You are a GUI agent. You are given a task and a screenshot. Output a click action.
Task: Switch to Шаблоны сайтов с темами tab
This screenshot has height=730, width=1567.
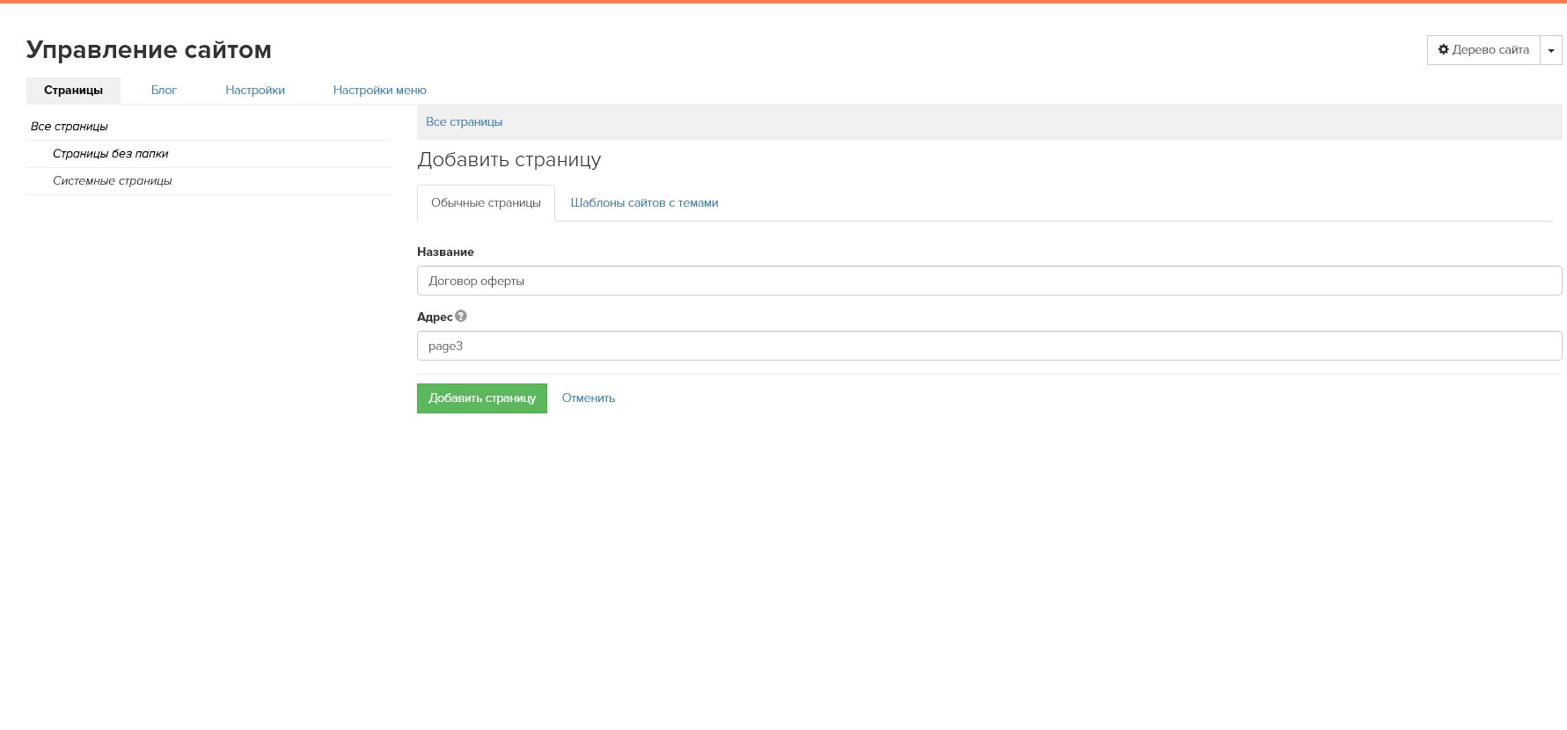coord(644,203)
